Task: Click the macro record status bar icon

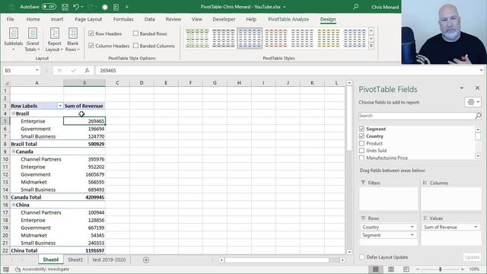Action: 6,269
